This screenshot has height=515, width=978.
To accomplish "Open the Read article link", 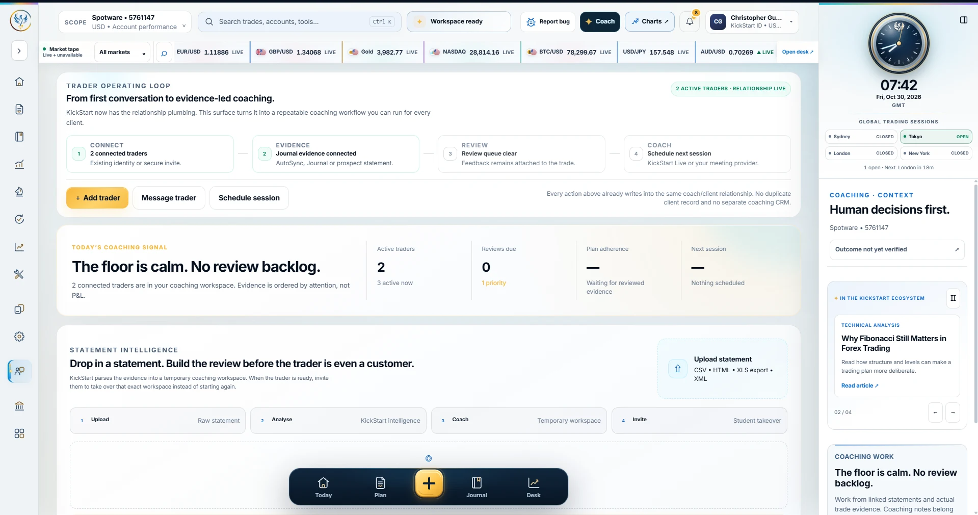I will pos(860,385).
